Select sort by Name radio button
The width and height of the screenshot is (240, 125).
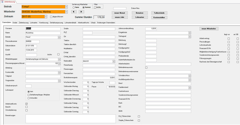(73, 7)
